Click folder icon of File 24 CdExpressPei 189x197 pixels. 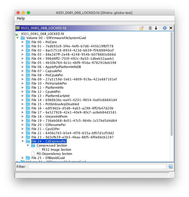click(x=28, y=141)
